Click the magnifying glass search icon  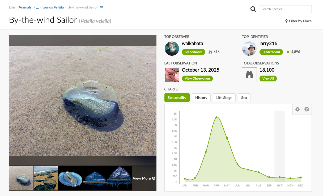pyautogui.click(x=253, y=9)
